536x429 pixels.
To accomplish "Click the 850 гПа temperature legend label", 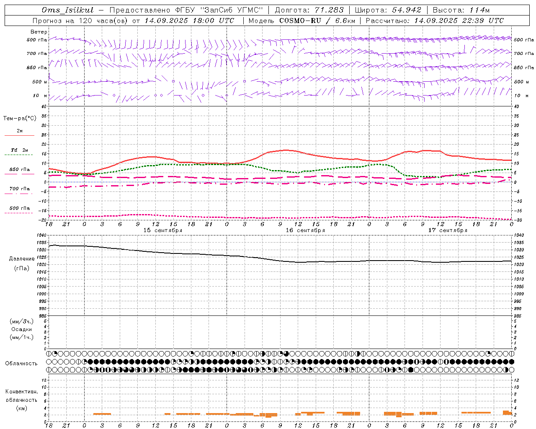I will tap(20, 170).
